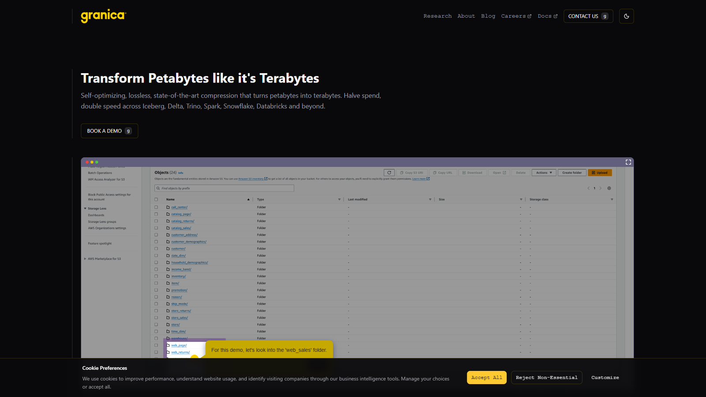Click the refresh icon in Objects toolbar

(389, 173)
